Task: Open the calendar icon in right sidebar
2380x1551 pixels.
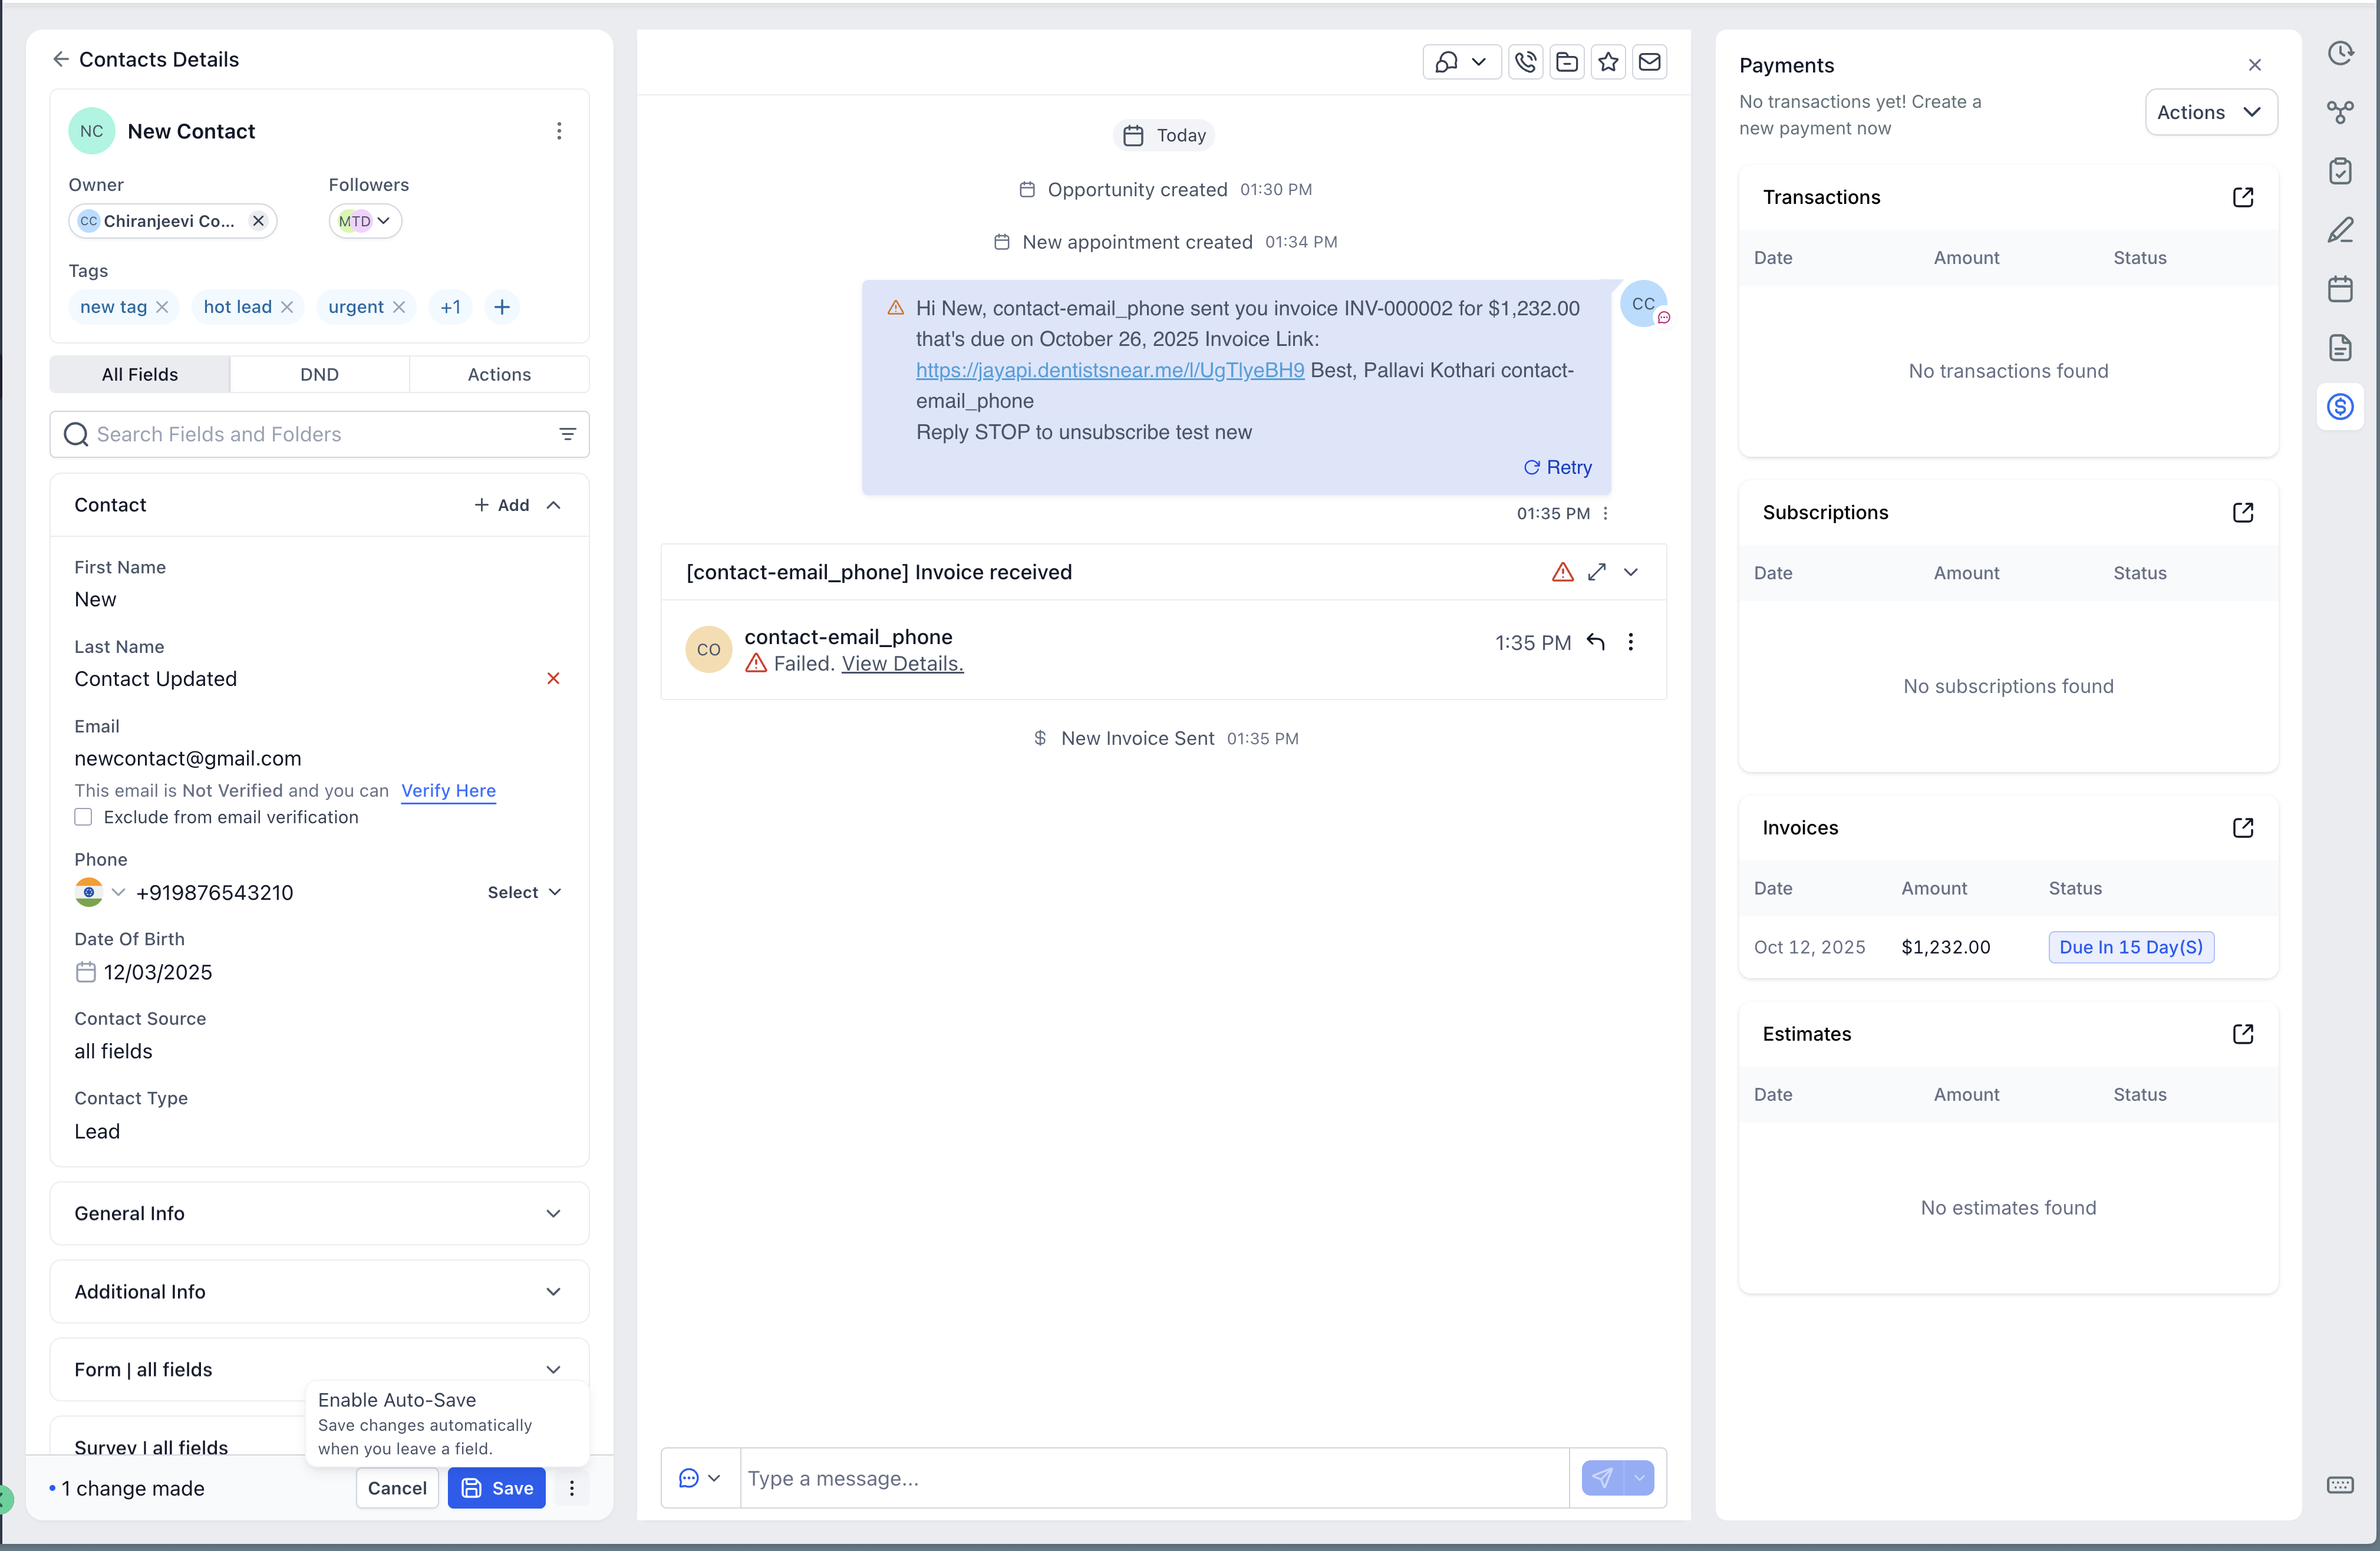Action: click(2340, 289)
